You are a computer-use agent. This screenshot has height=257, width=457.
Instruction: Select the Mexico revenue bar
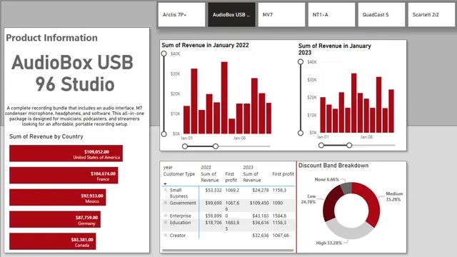point(57,197)
